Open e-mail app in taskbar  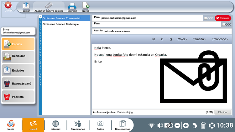click(x=33, y=125)
